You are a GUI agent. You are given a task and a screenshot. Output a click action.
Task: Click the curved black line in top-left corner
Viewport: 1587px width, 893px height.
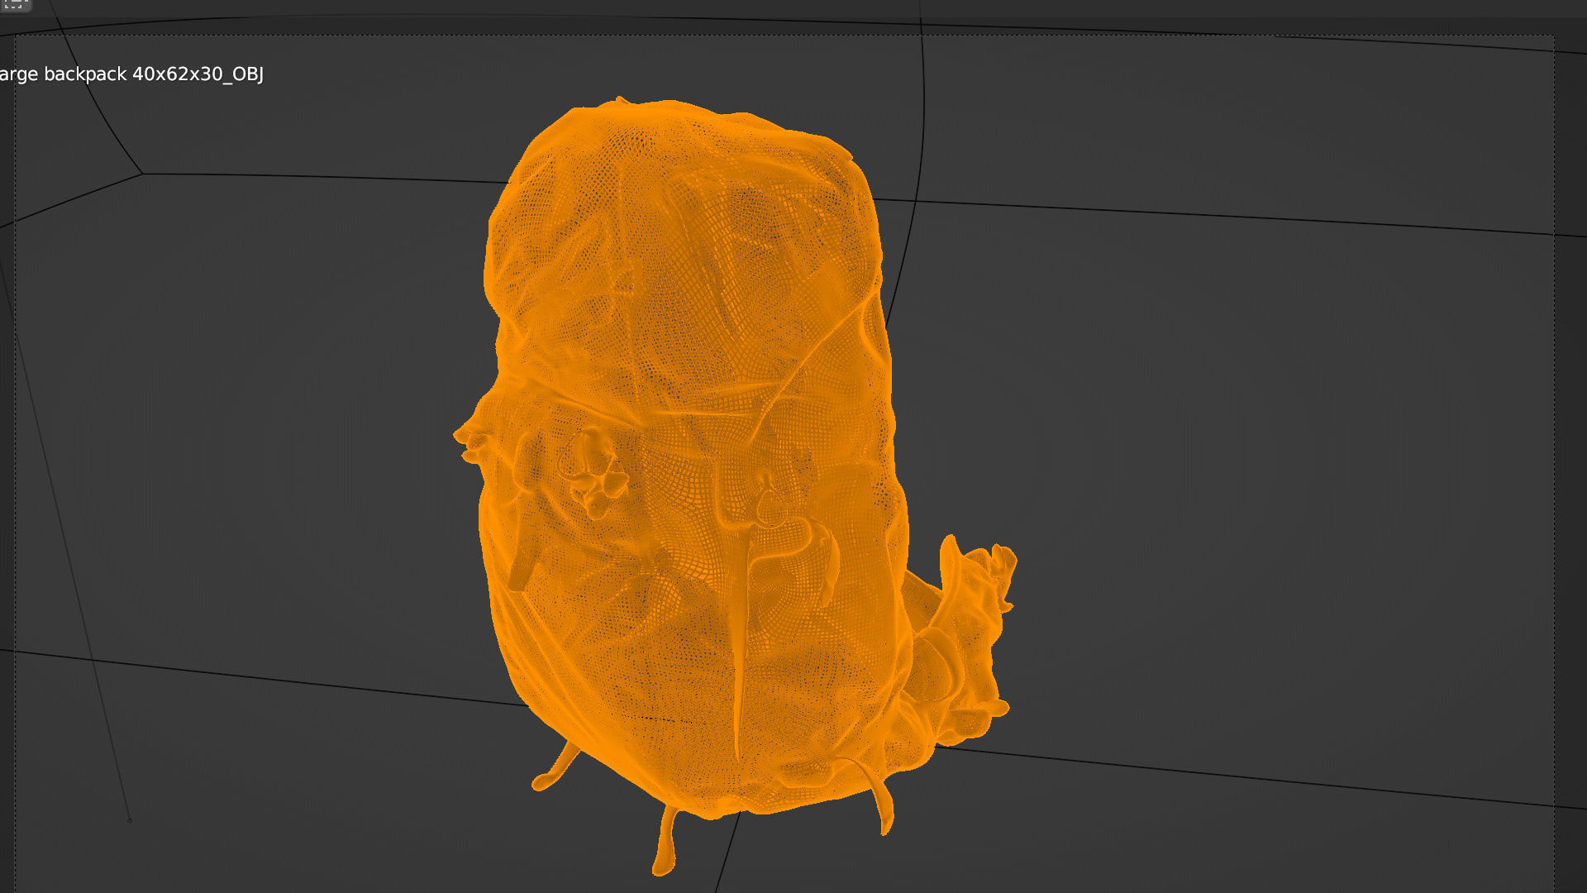point(103,112)
